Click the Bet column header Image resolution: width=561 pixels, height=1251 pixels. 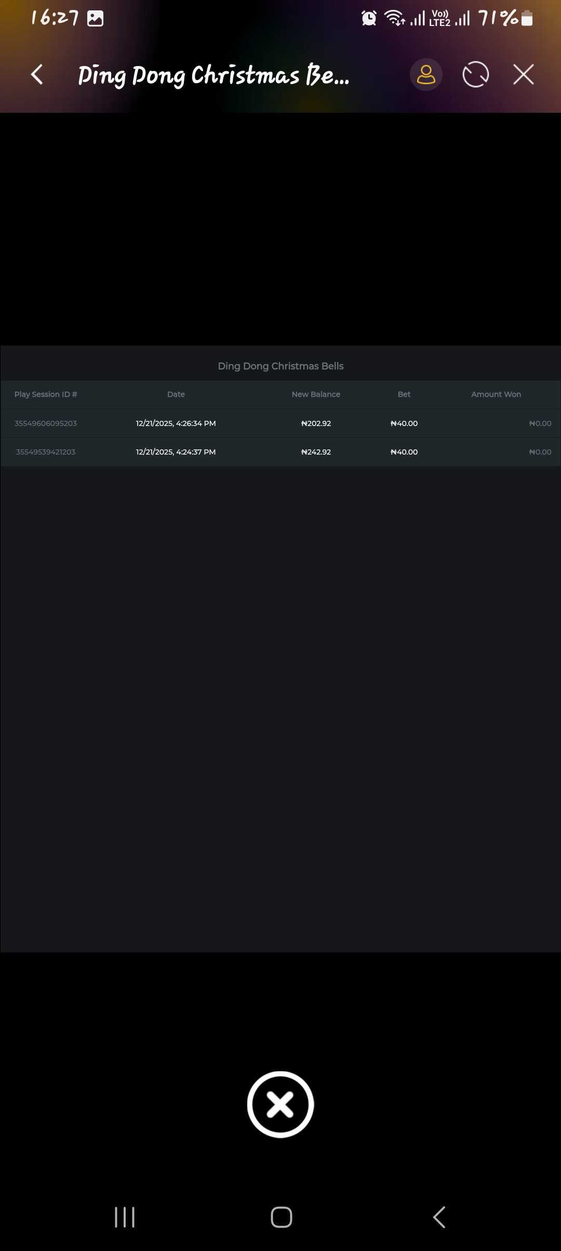(404, 394)
